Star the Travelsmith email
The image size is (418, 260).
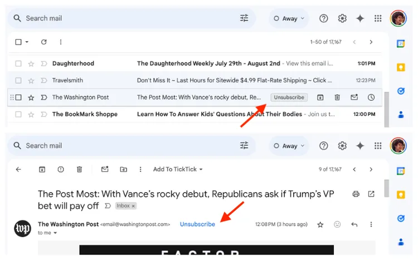pyautogui.click(x=31, y=80)
